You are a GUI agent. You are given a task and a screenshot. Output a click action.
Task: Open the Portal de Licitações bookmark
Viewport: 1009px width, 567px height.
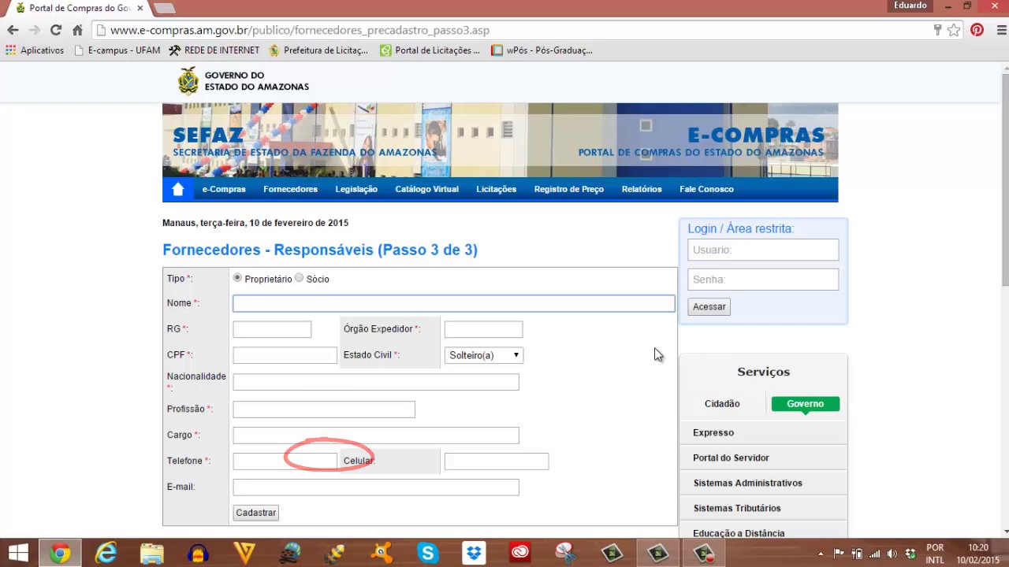tap(430, 50)
